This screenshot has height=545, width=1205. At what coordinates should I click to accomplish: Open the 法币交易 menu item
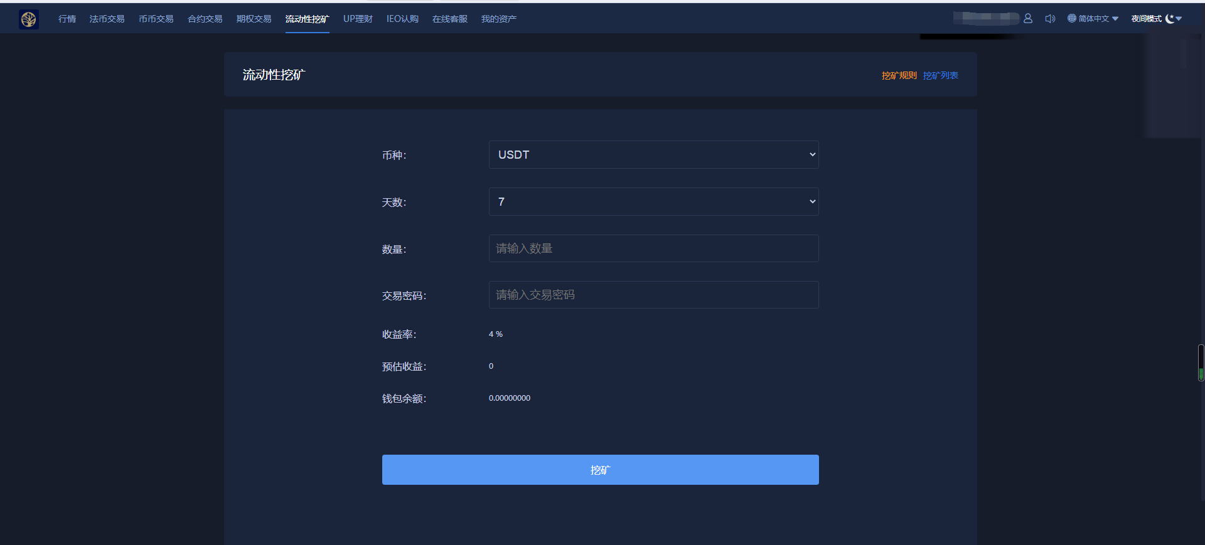click(x=107, y=19)
